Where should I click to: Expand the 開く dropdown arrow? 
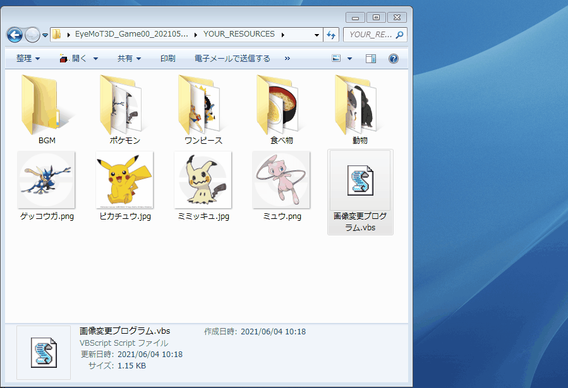pos(95,59)
